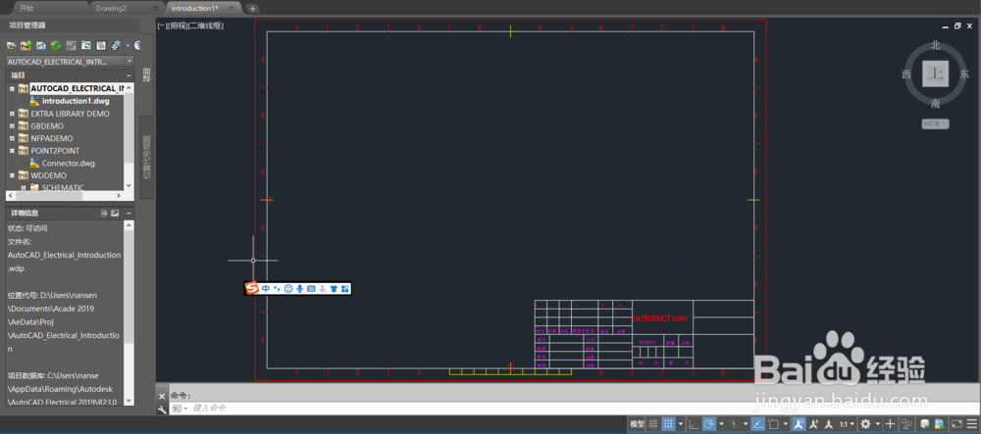This screenshot has width=981, height=434.
Task: Expand the EXTRA LIBRARY DEMO project
Action: 12,114
